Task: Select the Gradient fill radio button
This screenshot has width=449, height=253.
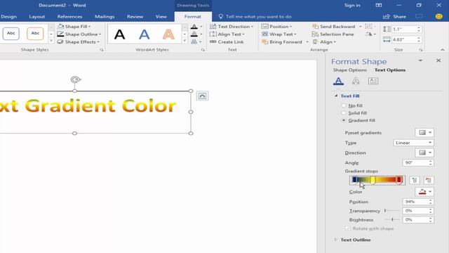Action: (344, 120)
